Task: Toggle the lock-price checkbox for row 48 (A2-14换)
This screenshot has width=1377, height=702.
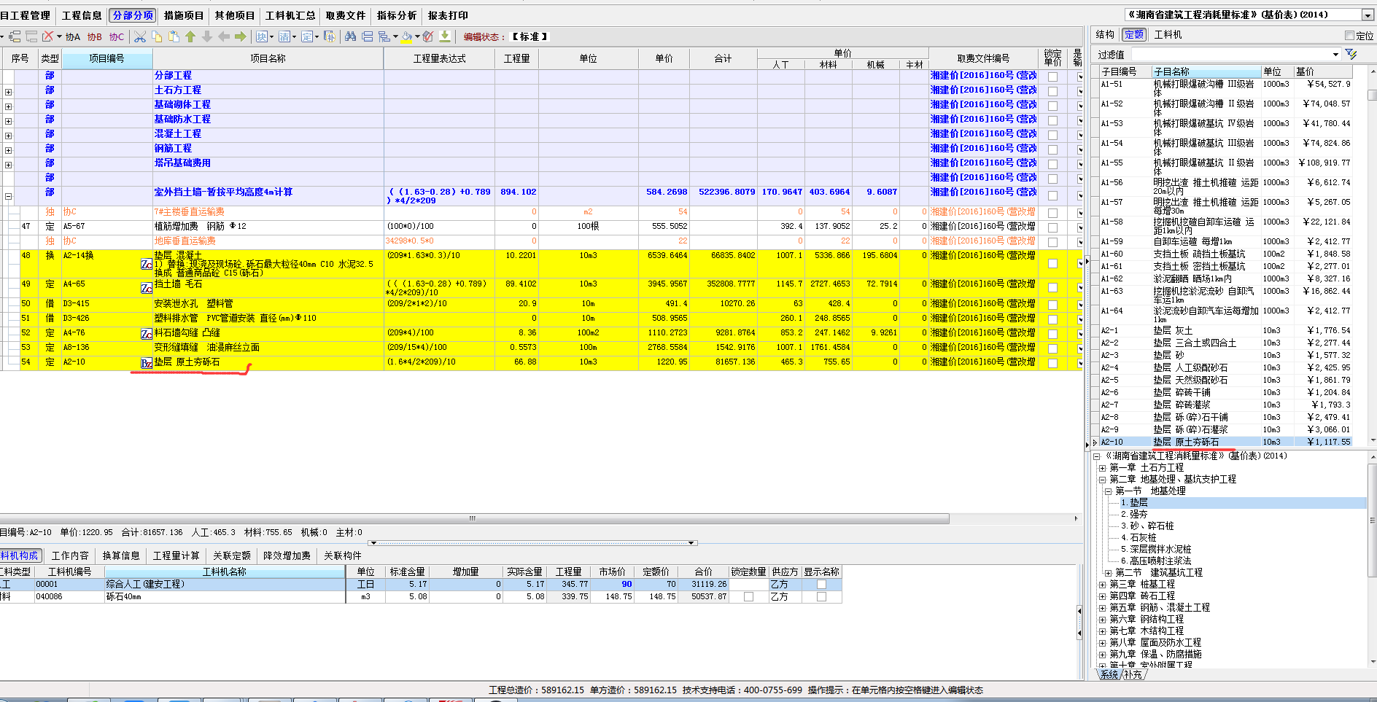Action: (x=1052, y=263)
